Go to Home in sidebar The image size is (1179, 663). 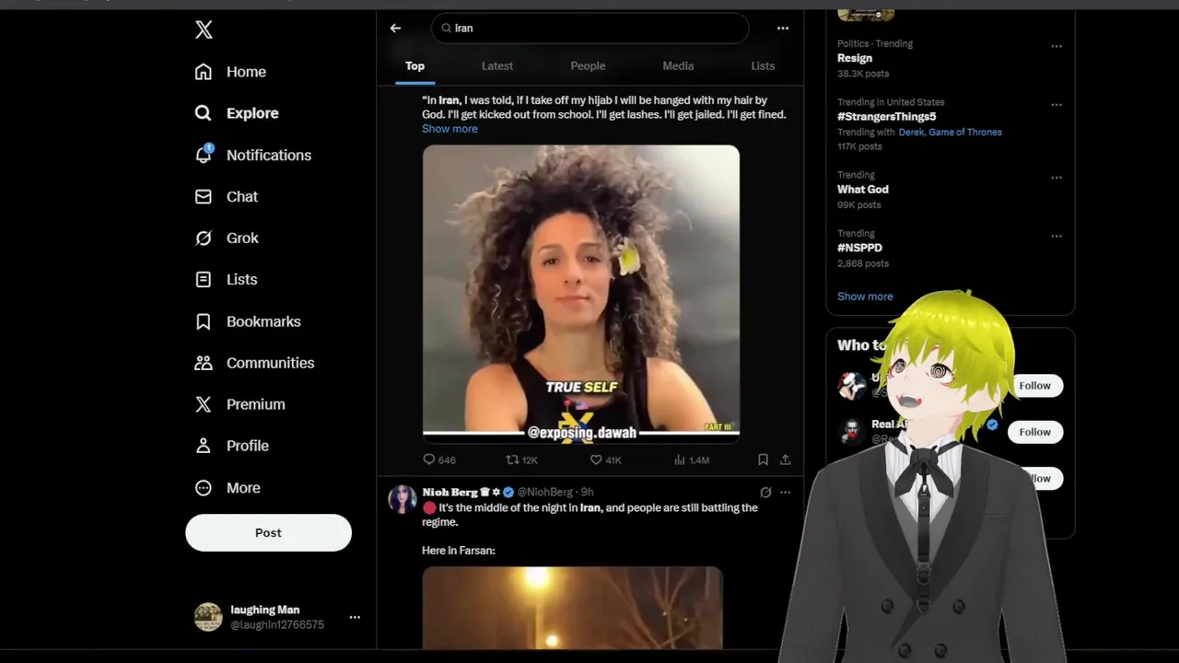click(x=230, y=72)
